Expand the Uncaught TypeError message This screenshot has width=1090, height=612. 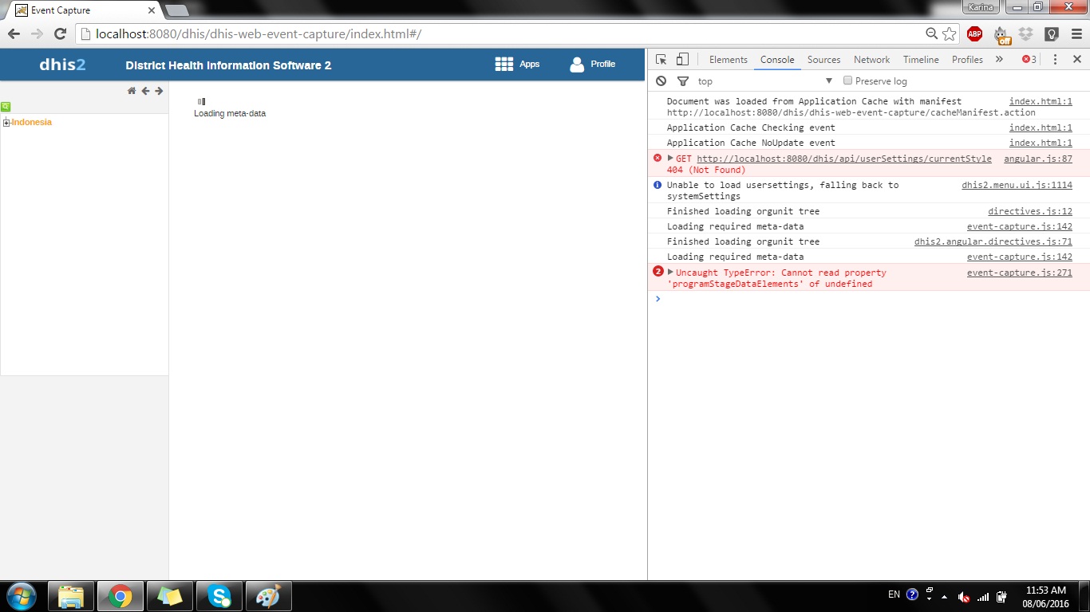tap(670, 273)
